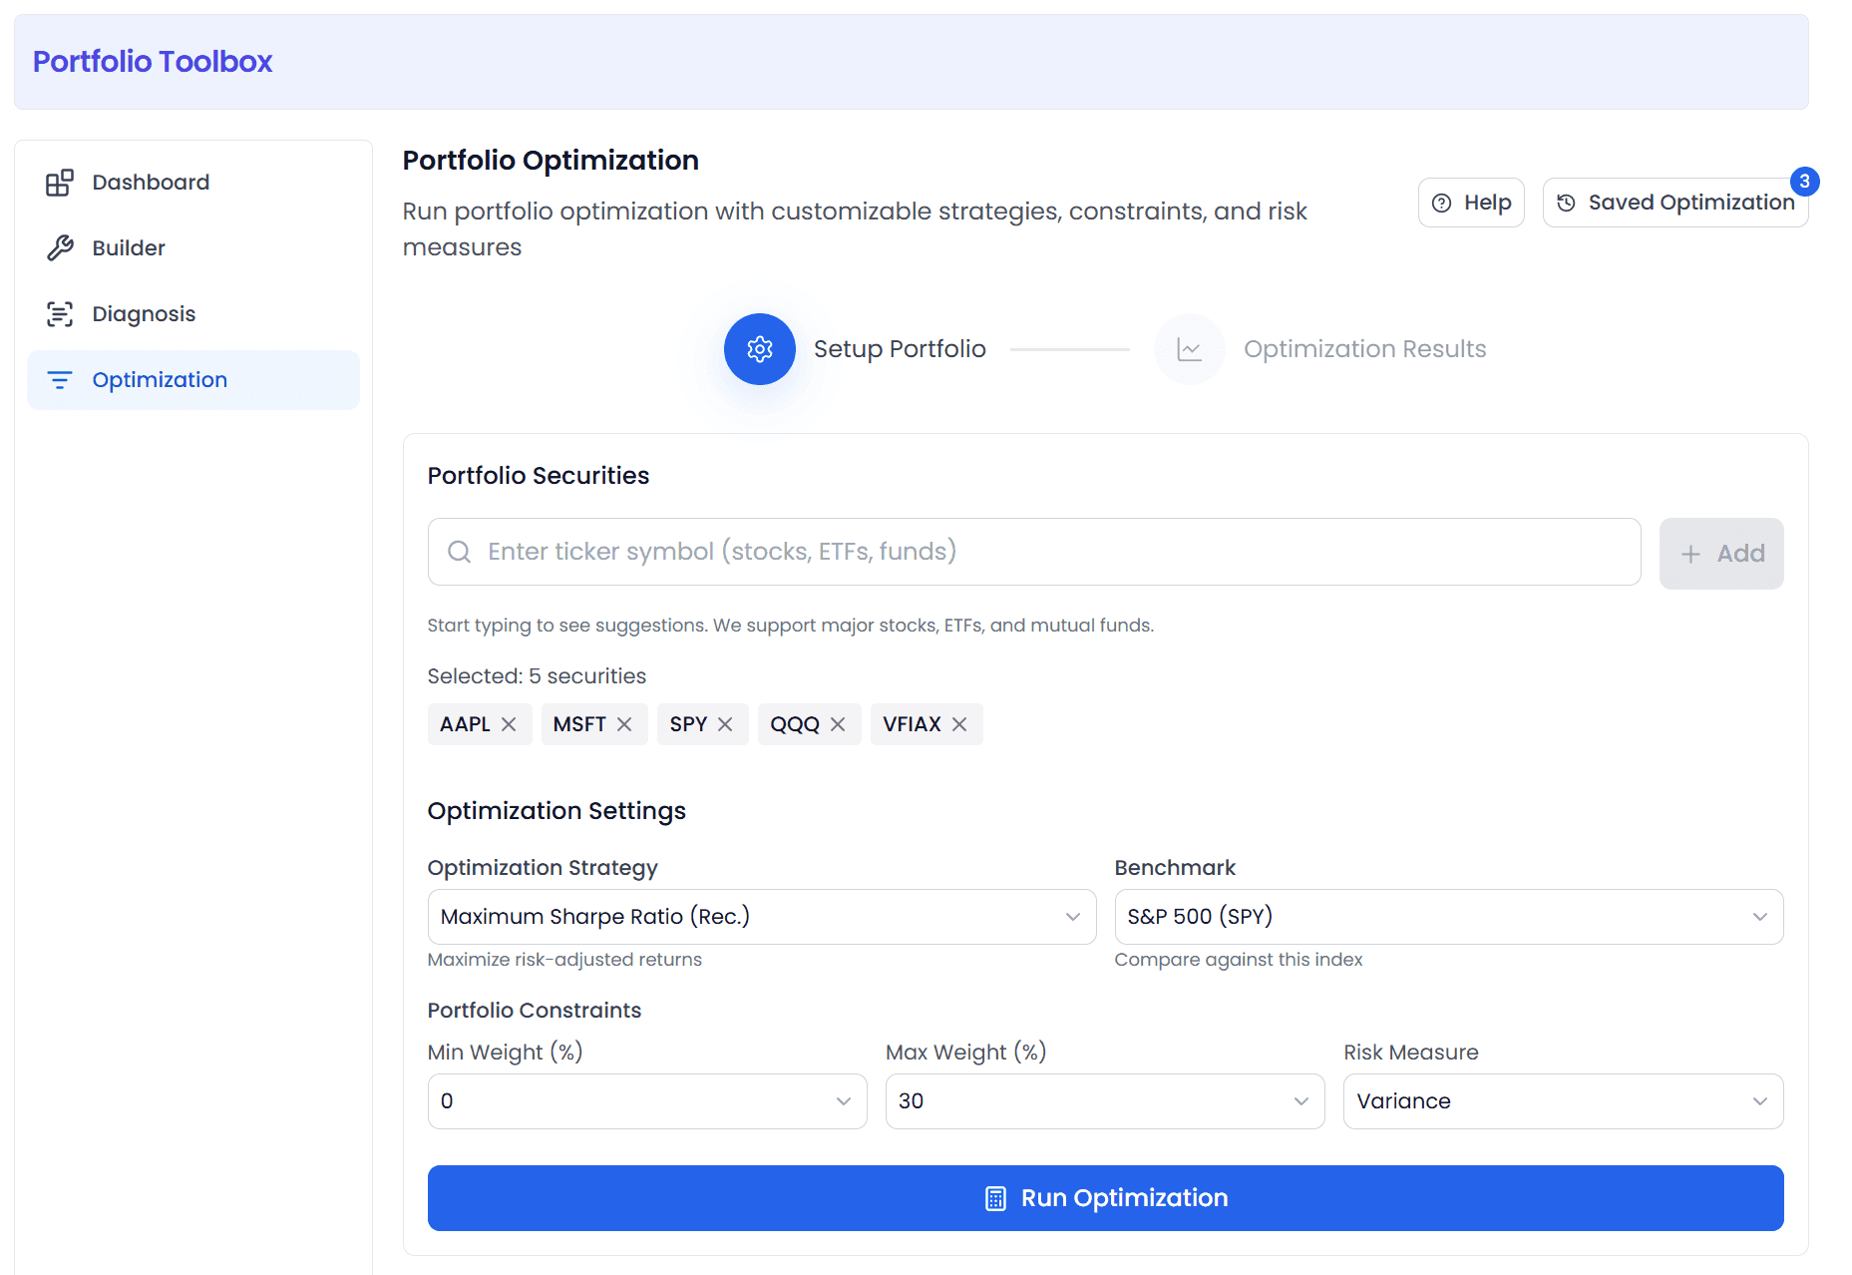The width and height of the screenshot is (1852, 1275).
Task: Go to Dashboard in the sidebar
Action: (x=193, y=183)
